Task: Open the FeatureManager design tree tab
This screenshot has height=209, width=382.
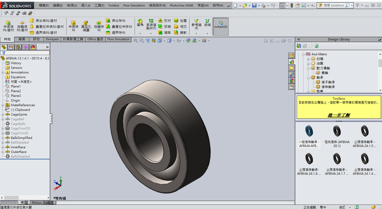Action: tap(4, 47)
